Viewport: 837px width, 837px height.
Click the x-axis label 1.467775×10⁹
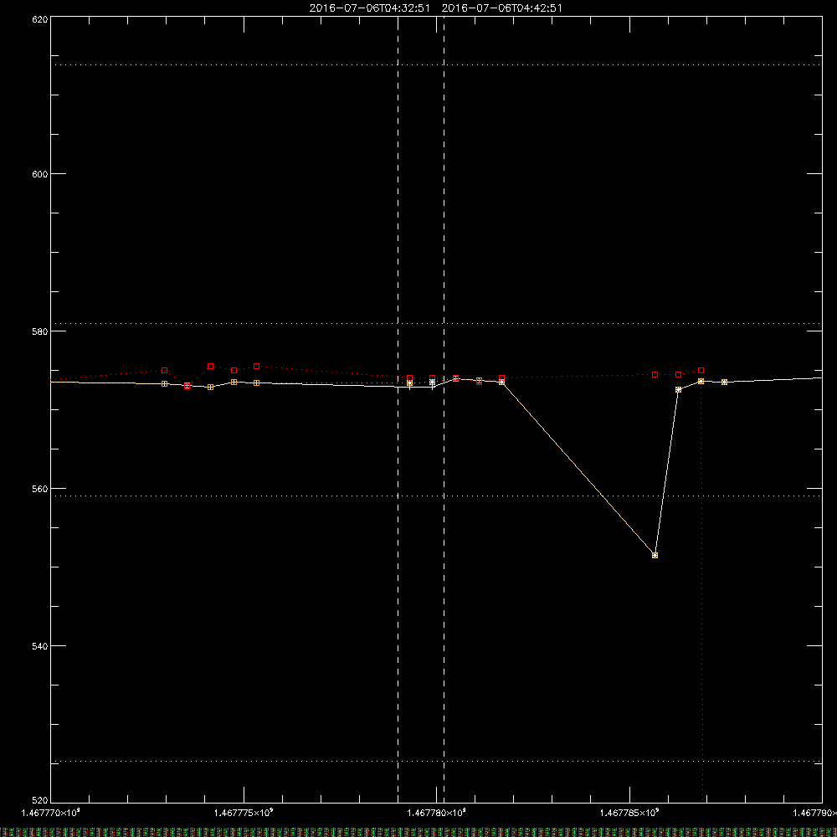pyautogui.click(x=244, y=813)
